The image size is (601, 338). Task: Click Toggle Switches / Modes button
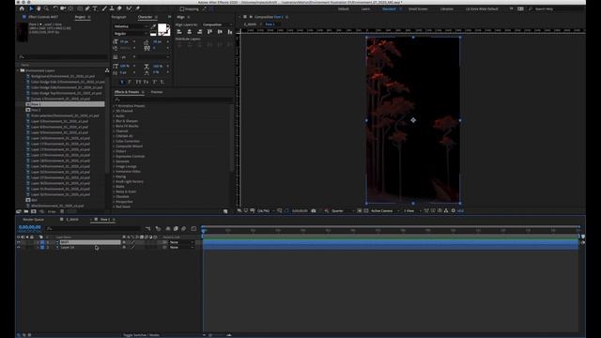tap(141, 335)
